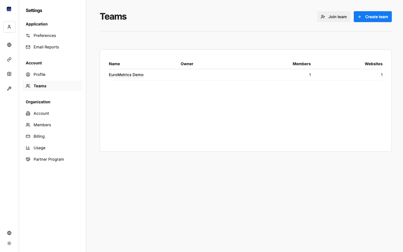Viewport: 403px width, 252px height.
Task: Click the Organization Account building icon
Action: click(x=28, y=113)
